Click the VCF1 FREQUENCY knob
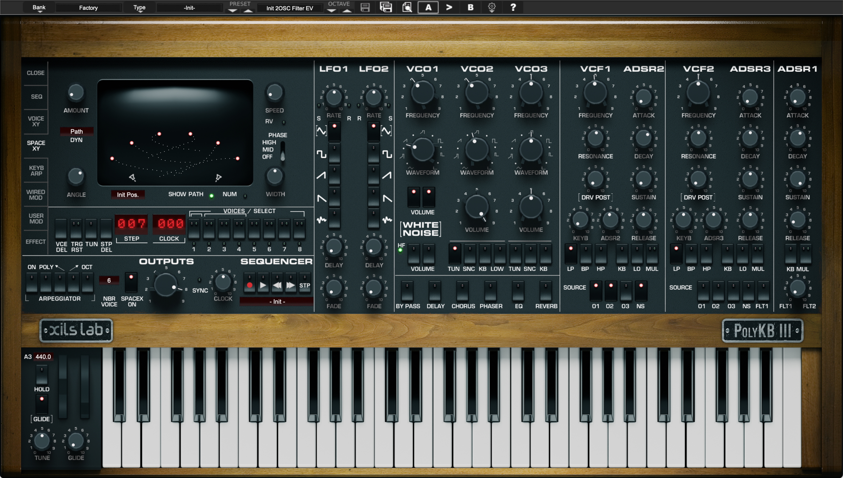Image resolution: width=843 pixels, height=478 pixels. [595, 92]
